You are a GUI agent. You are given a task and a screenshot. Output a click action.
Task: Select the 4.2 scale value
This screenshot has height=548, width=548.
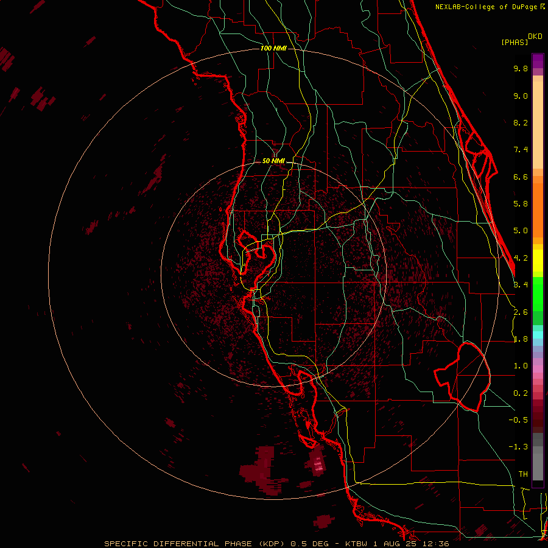pos(521,258)
